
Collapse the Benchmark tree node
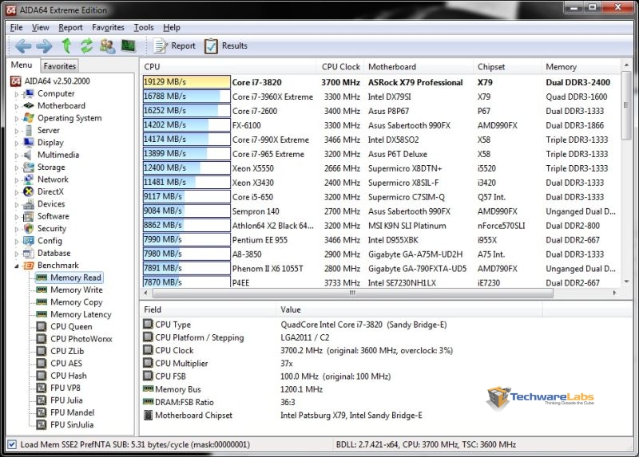(17, 266)
